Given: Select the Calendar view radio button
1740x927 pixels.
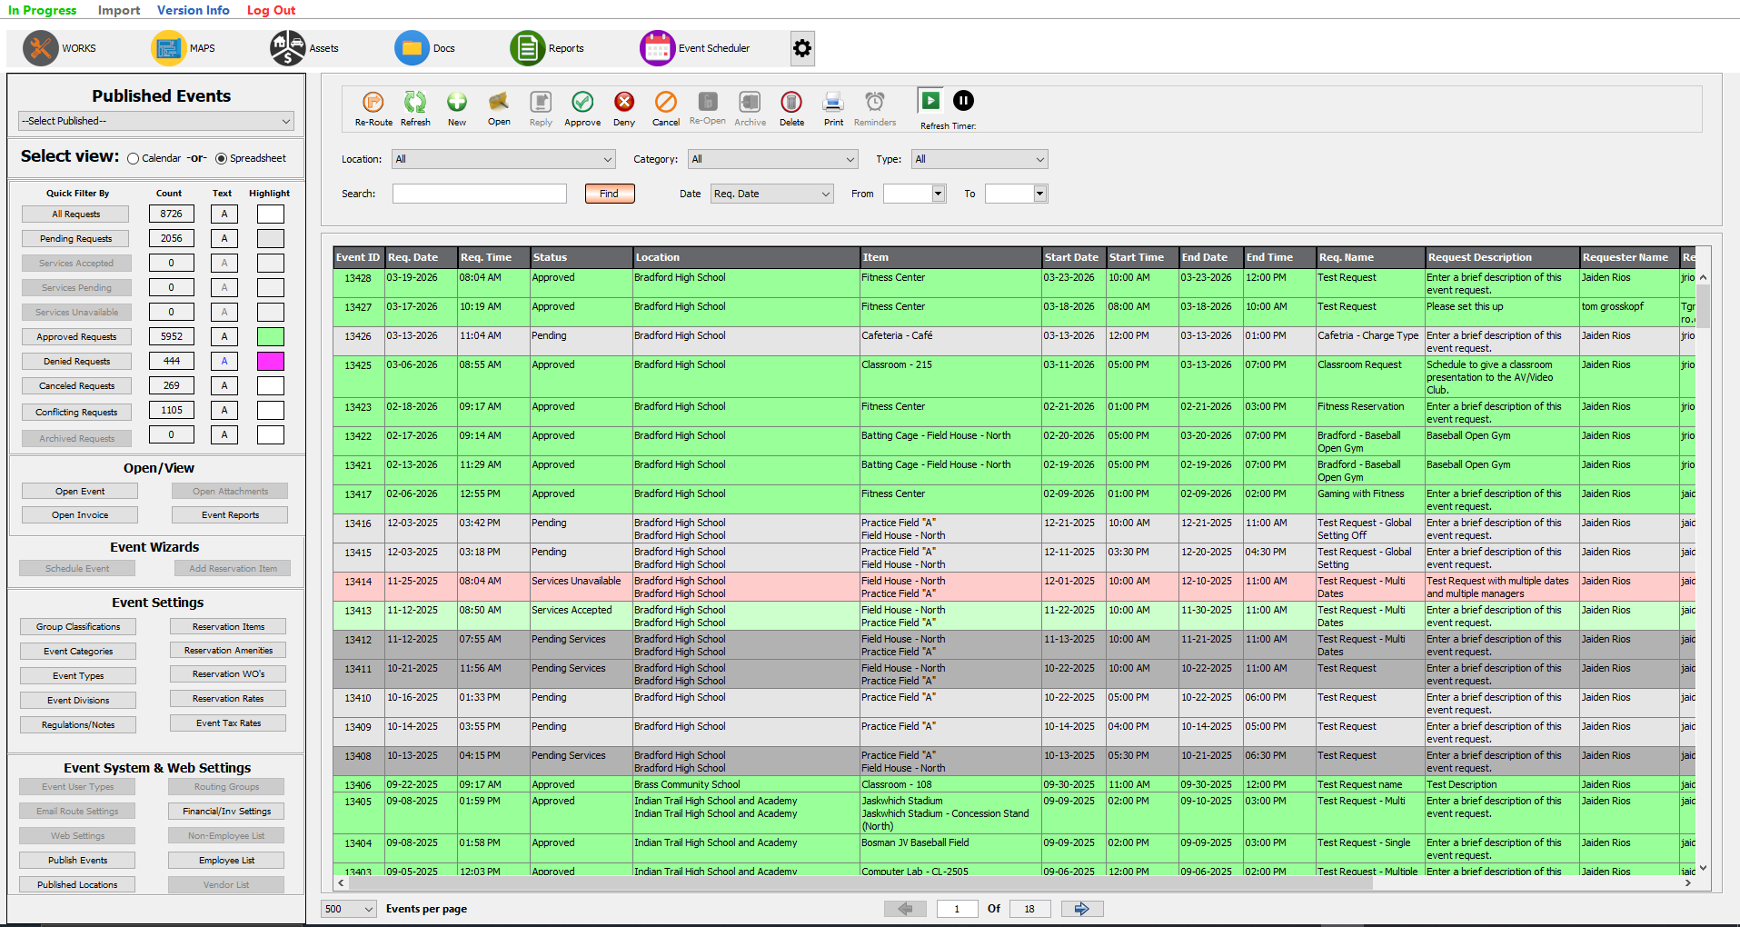Looking at the screenshot, I should point(134,159).
